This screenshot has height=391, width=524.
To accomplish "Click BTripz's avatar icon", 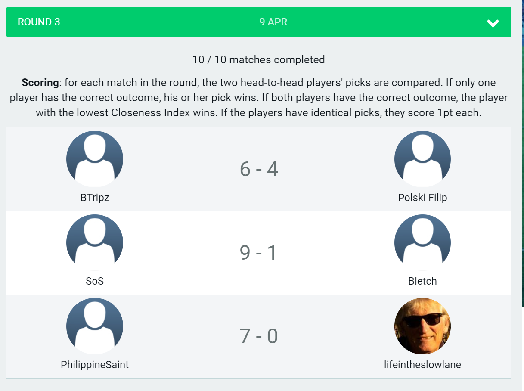I will [x=95, y=159].
